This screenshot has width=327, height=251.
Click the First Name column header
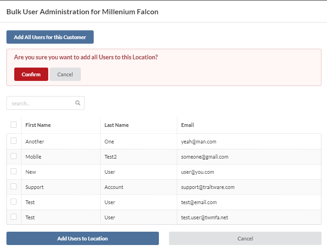(x=38, y=125)
